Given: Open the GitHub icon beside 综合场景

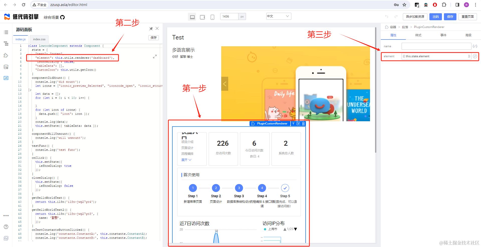Looking at the screenshot, I should pos(62,17).
